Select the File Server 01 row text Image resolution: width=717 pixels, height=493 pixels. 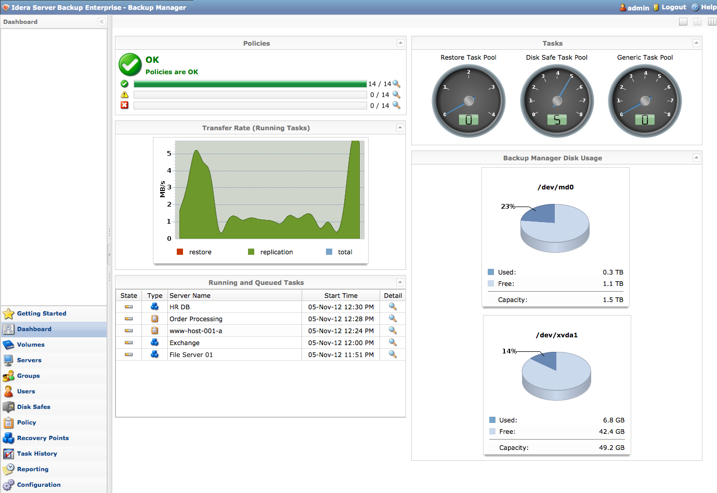tap(191, 355)
